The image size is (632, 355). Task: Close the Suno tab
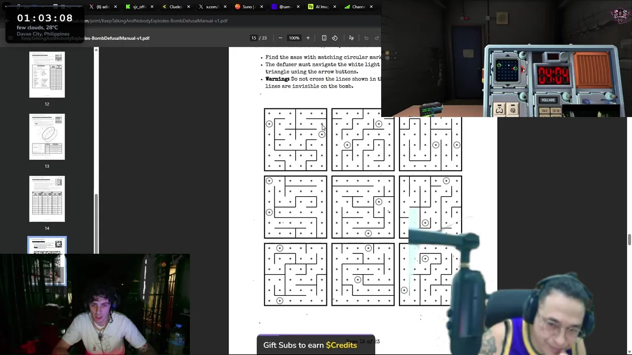point(262,7)
